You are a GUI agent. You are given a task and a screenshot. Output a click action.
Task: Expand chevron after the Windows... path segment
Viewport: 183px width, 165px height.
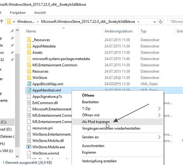click(x=38, y=22)
